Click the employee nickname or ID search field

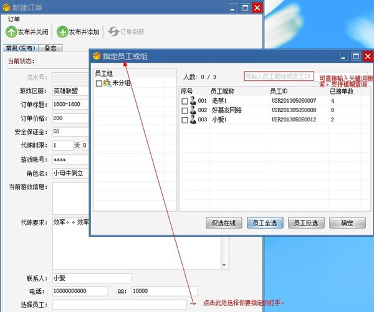coord(278,76)
